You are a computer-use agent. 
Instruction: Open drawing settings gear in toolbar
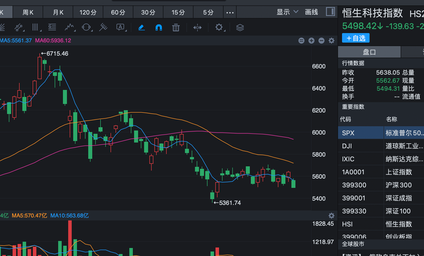click(220, 28)
